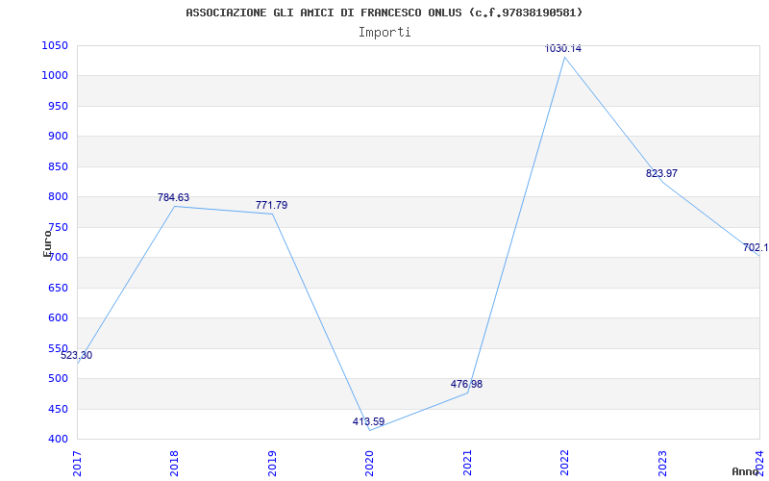This screenshot has width=769, height=481.
Task: Click the 2020 x-axis year label
Action: click(x=369, y=464)
